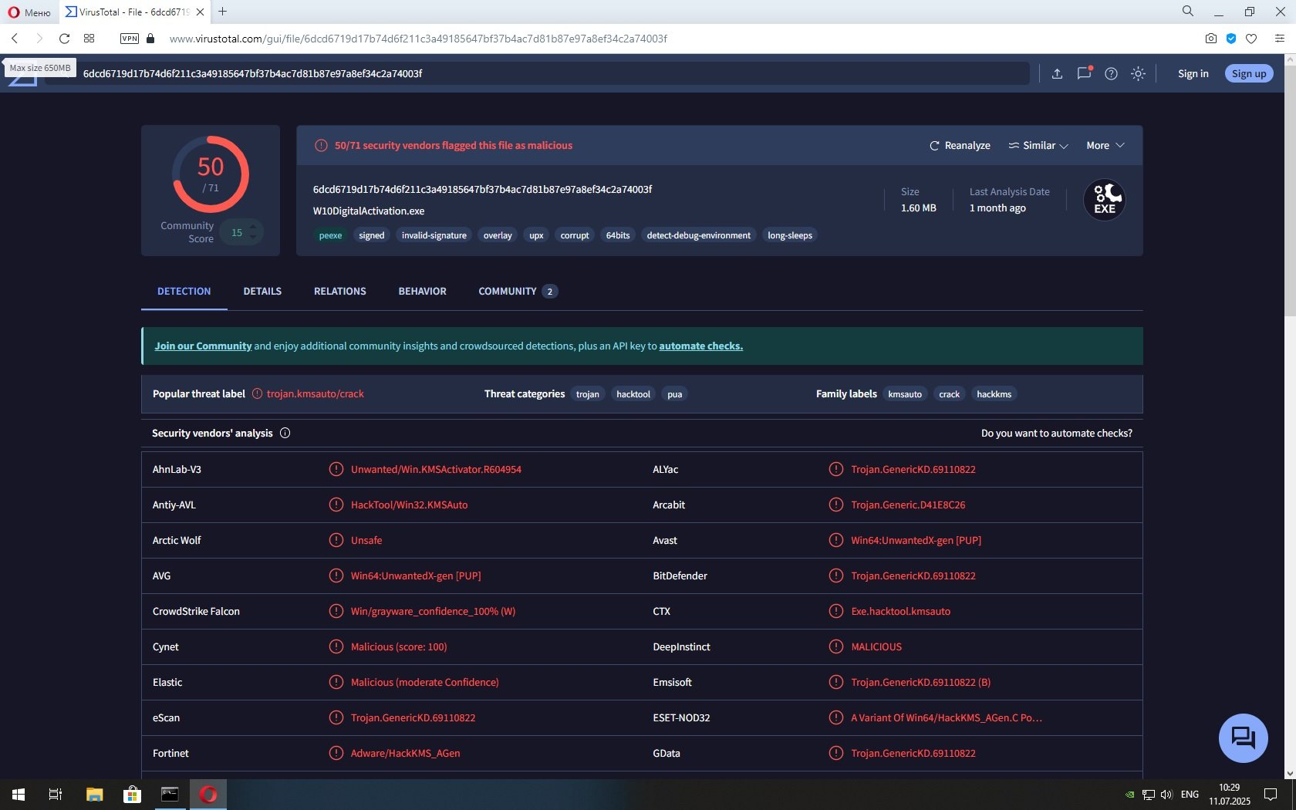Open the Opera ad blocker shield icon
Screen dimensions: 1296x810
[x=1231, y=39]
